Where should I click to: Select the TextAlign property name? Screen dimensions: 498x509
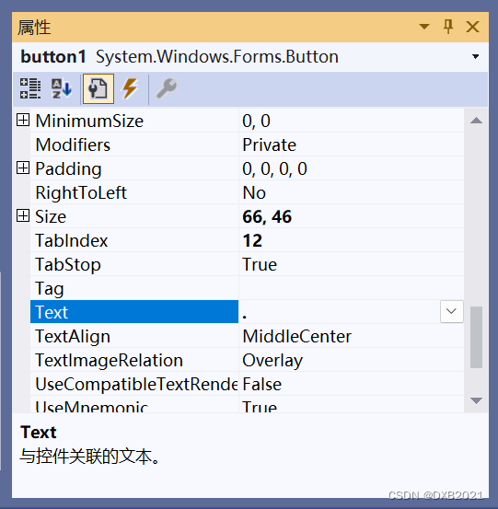[x=73, y=336]
